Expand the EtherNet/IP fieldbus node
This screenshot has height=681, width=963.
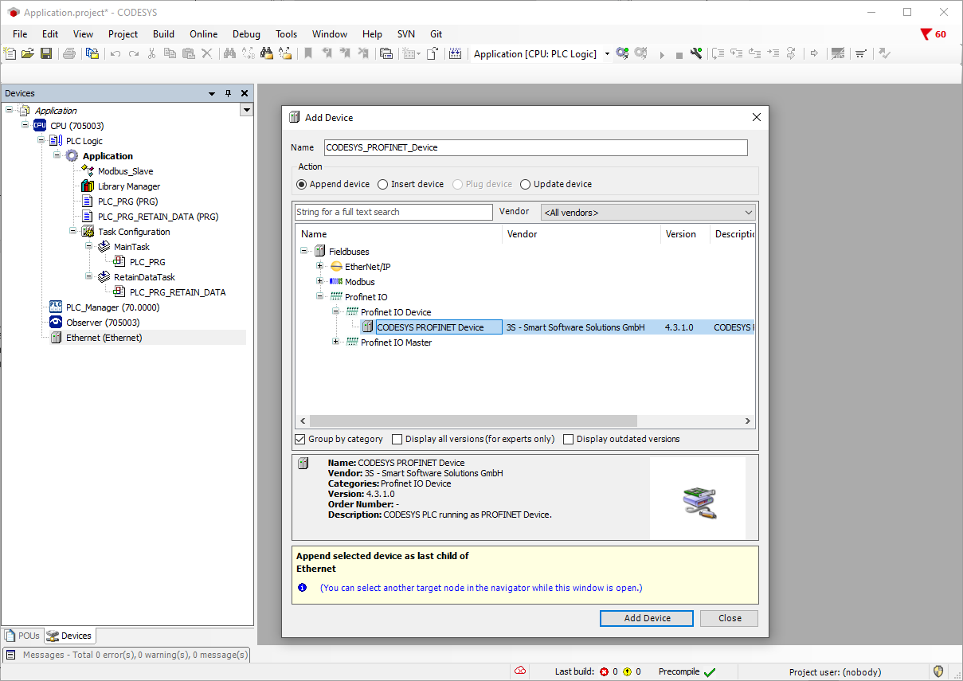[320, 267]
